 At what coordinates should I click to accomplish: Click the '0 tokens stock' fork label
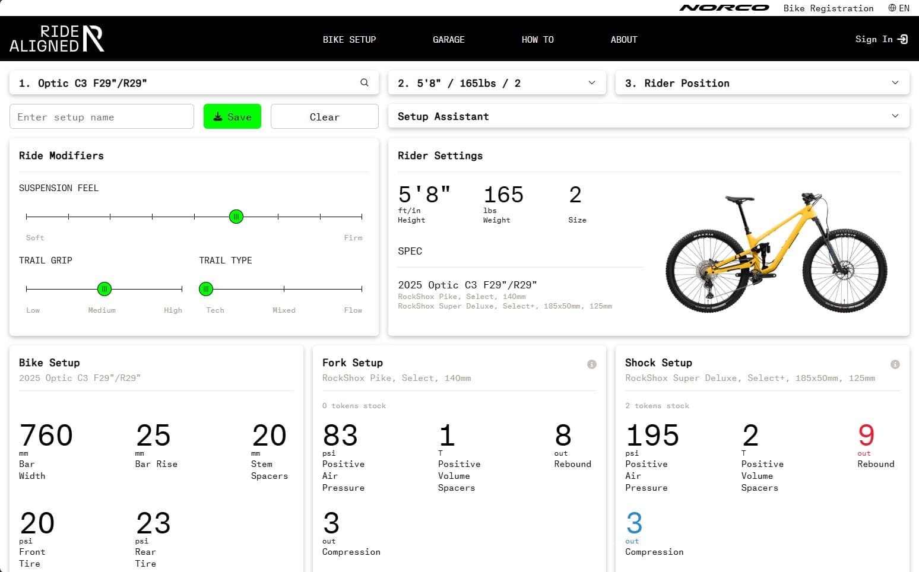(354, 406)
